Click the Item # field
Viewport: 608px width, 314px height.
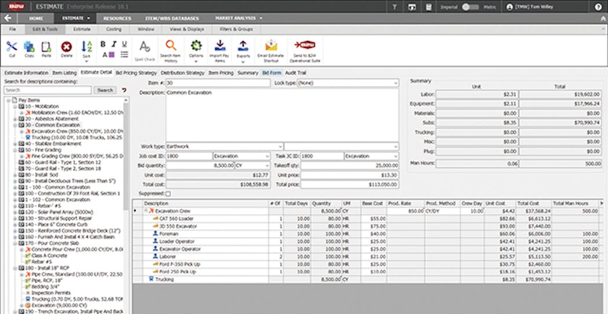[218, 83]
